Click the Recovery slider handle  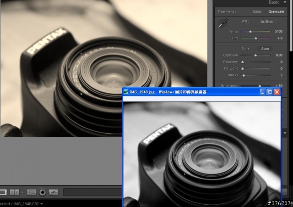pyautogui.click(x=243, y=62)
